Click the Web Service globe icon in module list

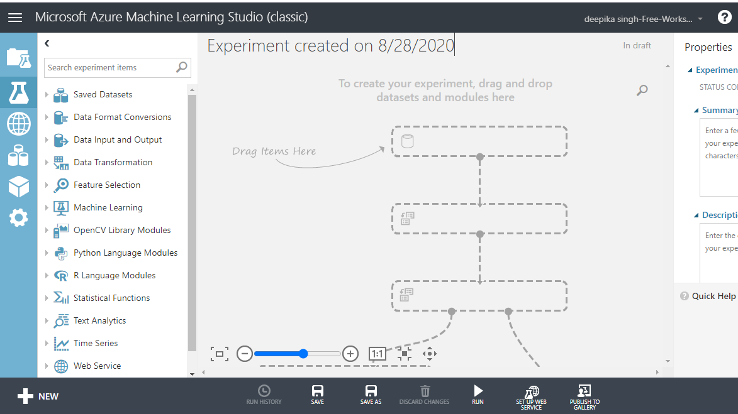pyautogui.click(x=61, y=366)
